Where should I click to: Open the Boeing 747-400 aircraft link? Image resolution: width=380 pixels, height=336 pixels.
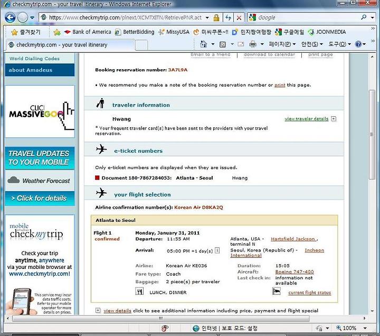(294, 272)
